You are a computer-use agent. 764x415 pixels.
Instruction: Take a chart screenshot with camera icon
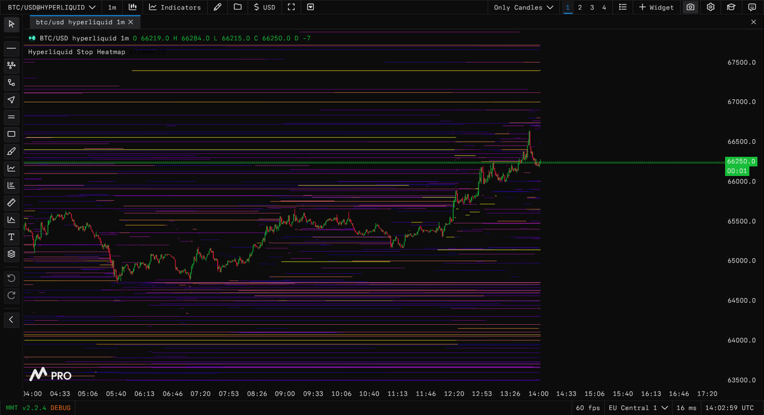tap(691, 8)
